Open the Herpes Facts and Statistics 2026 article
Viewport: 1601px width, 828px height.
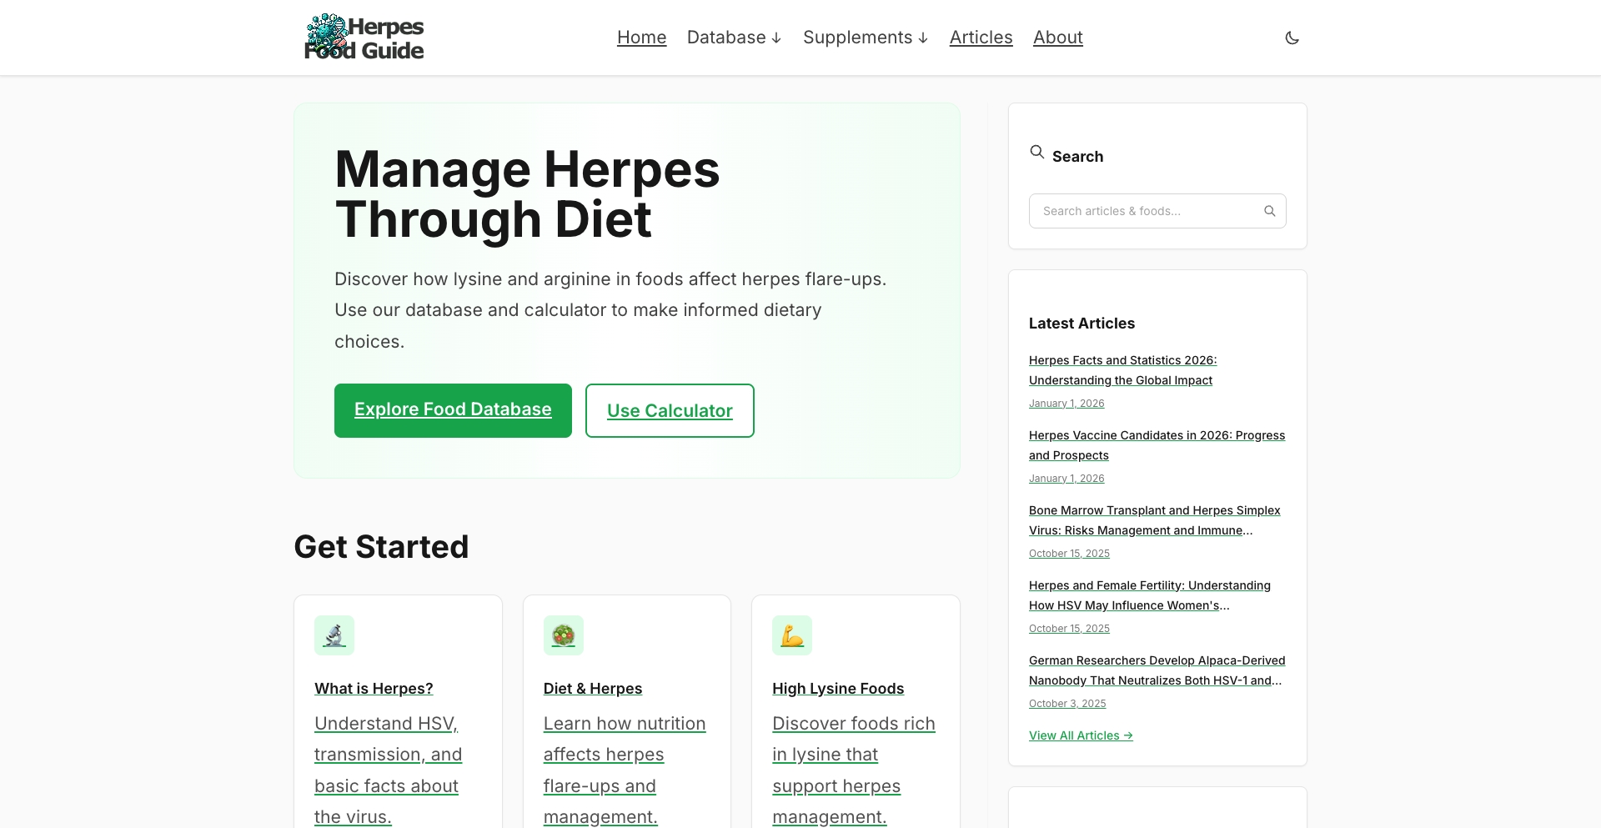[1122, 370]
